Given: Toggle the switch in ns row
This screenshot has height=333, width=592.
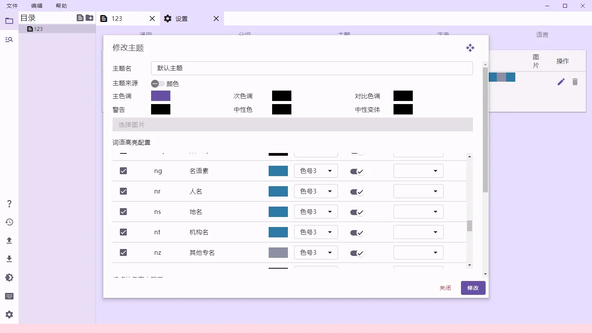Looking at the screenshot, I should (x=357, y=212).
